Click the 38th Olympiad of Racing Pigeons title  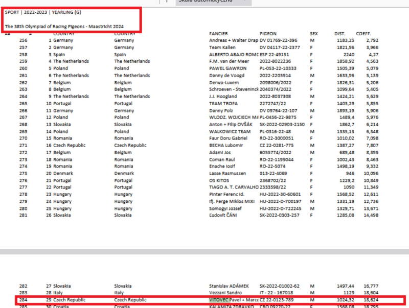pos(64,26)
